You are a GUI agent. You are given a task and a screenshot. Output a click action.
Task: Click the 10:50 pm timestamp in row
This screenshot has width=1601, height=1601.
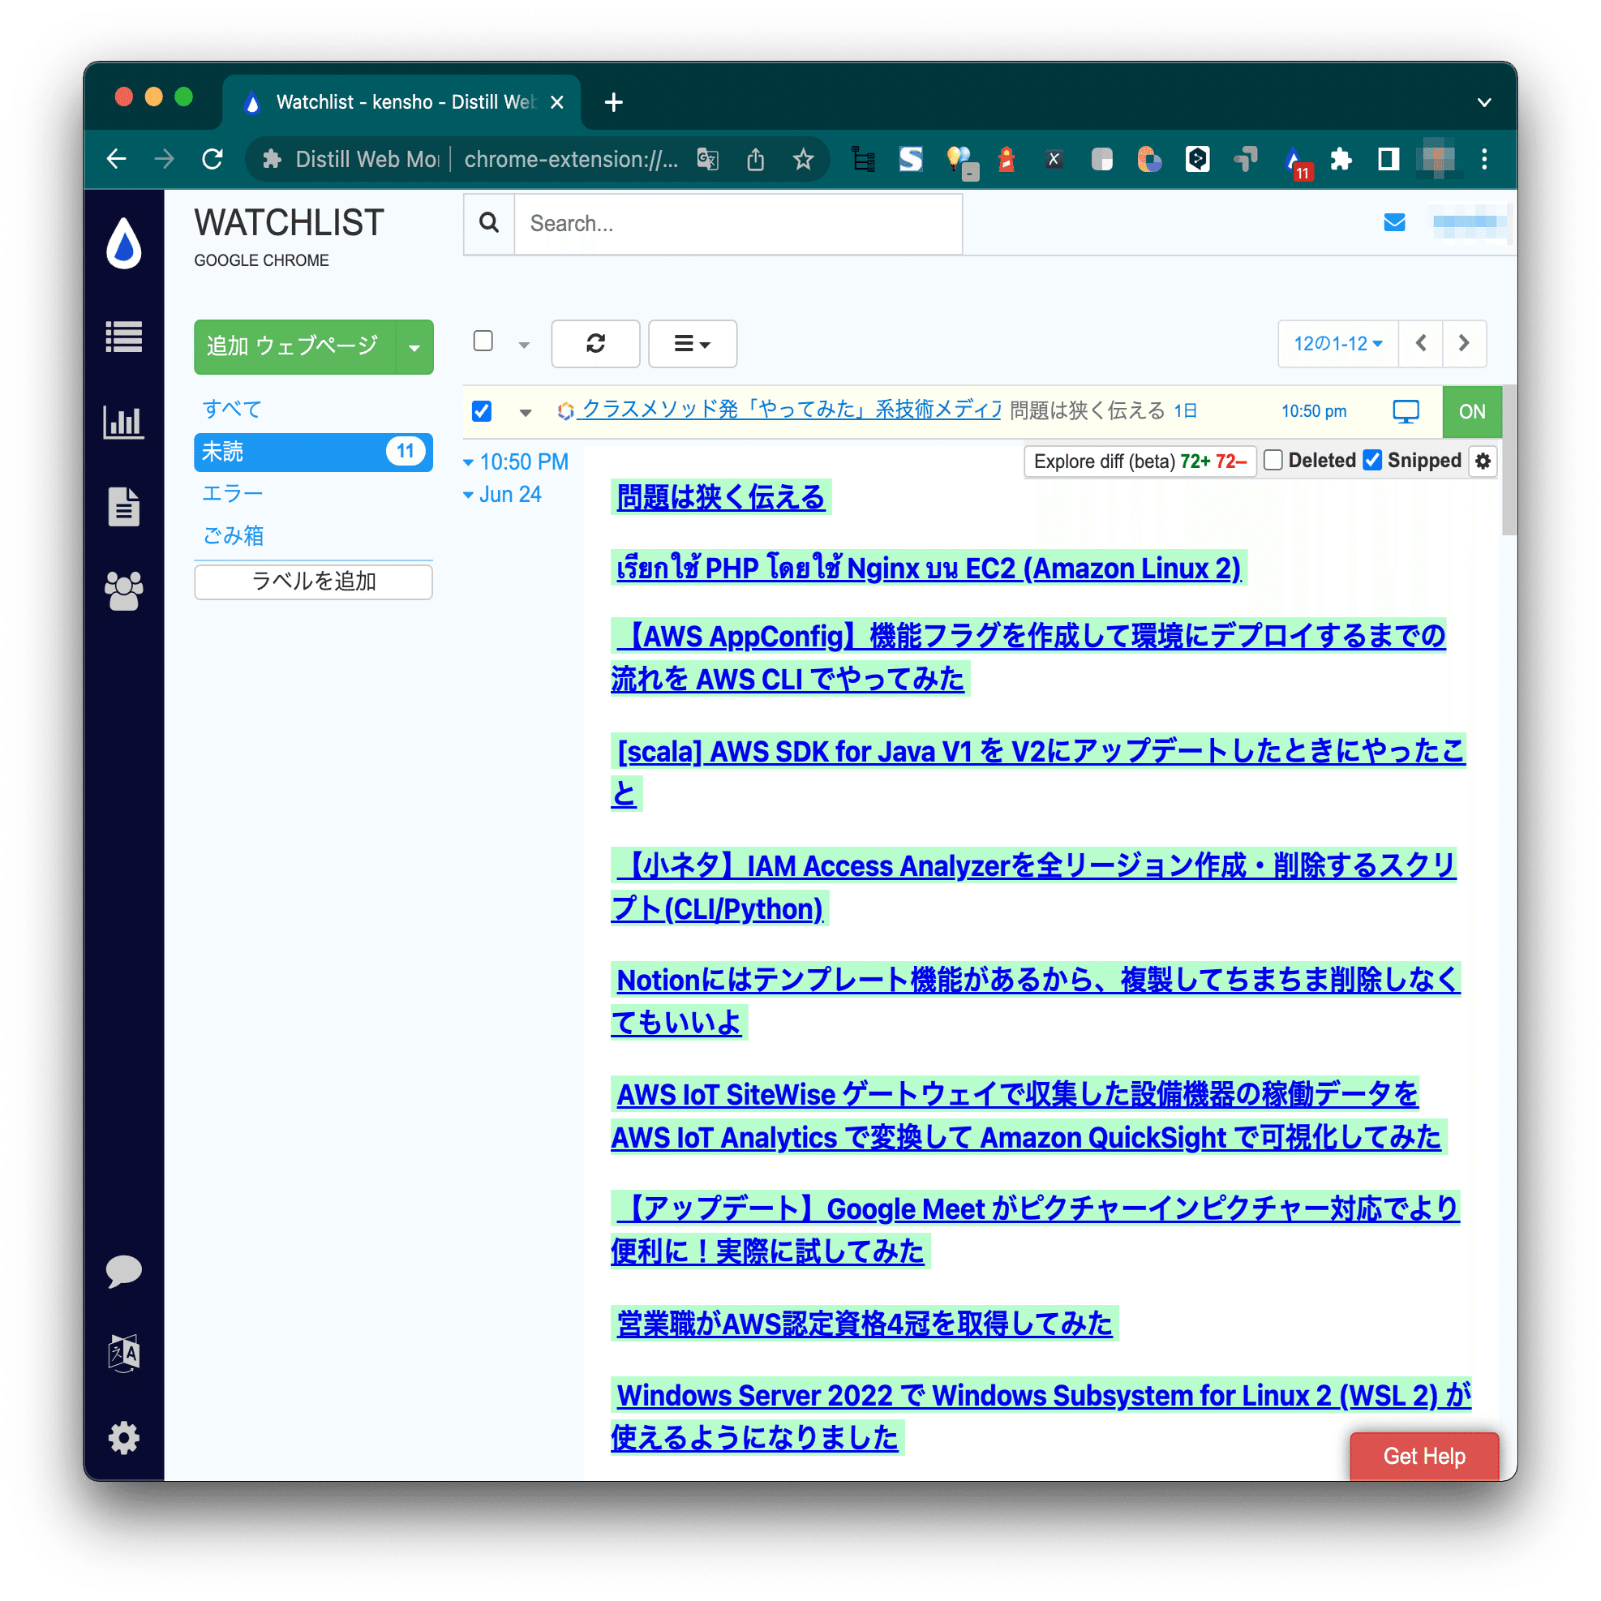pyautogui.click(x=1313, y=411)
